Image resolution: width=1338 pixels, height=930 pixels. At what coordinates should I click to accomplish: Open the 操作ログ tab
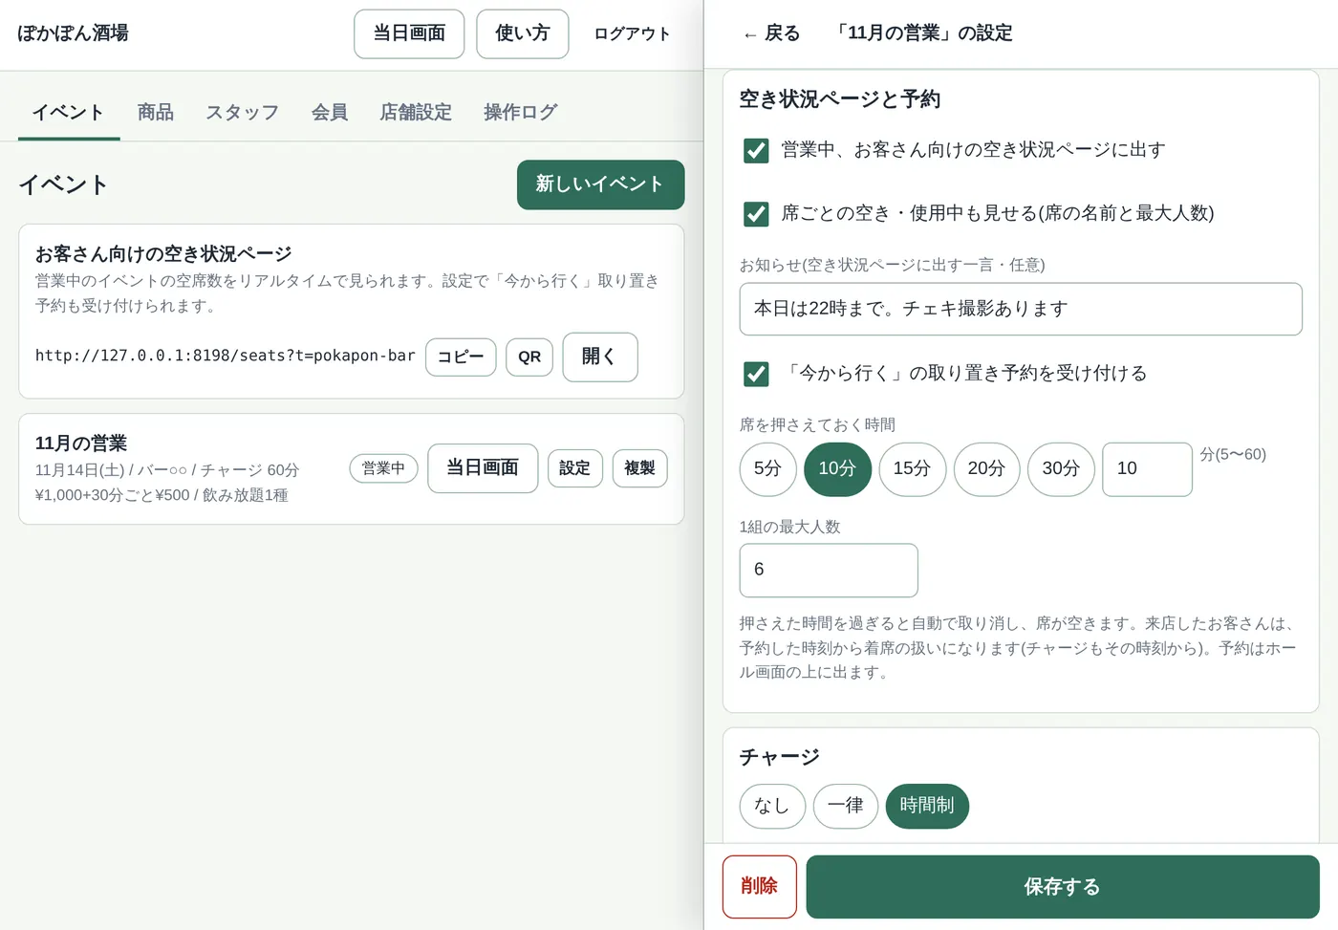(521, 113)
